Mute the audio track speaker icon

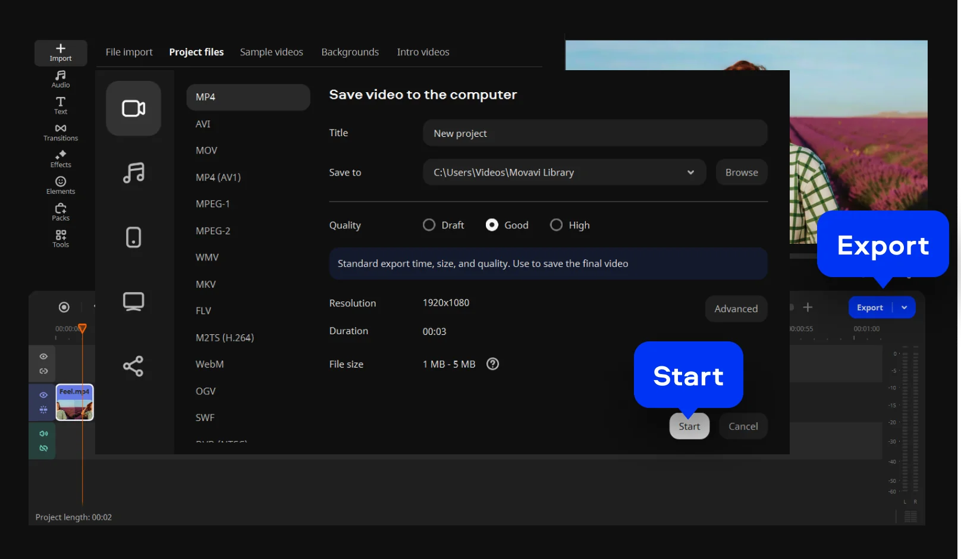(43, 434)
